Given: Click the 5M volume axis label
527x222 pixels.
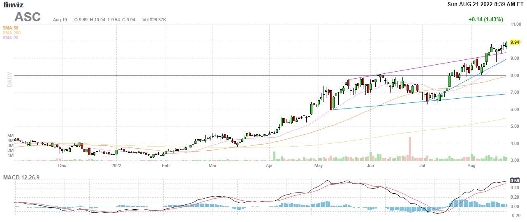Looking at the screenshot, I should pos(11,136).
